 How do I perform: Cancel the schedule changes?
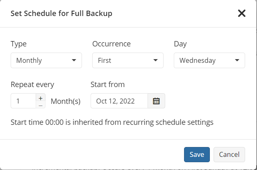229,154
